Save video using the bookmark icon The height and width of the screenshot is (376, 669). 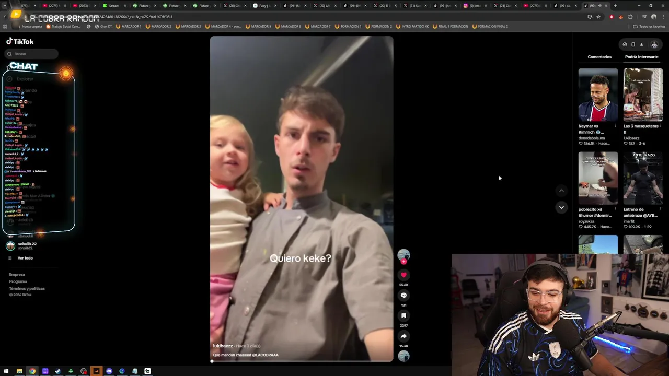403,315
